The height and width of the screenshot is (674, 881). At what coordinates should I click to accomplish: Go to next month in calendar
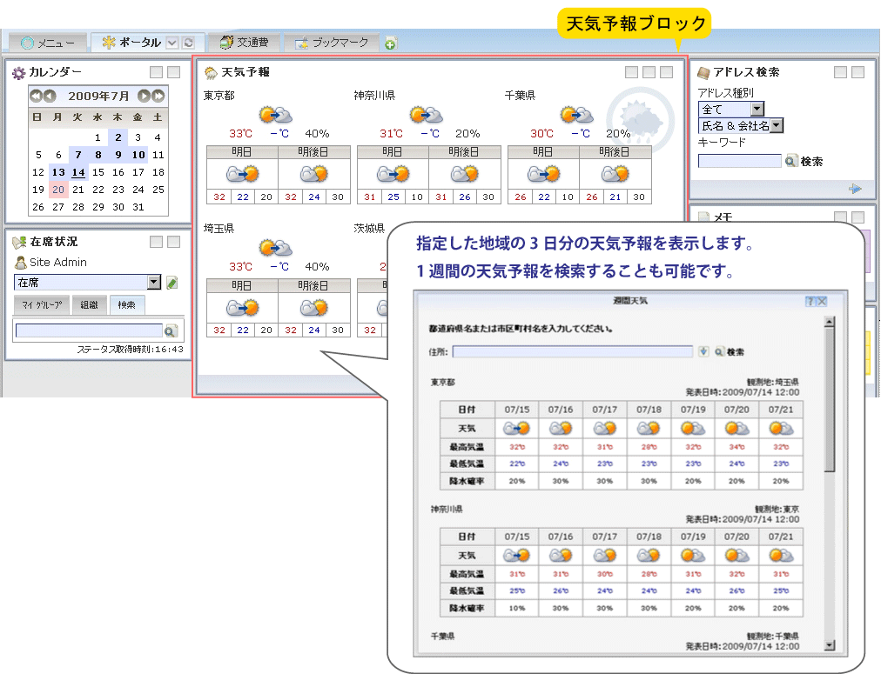(145, 96)
